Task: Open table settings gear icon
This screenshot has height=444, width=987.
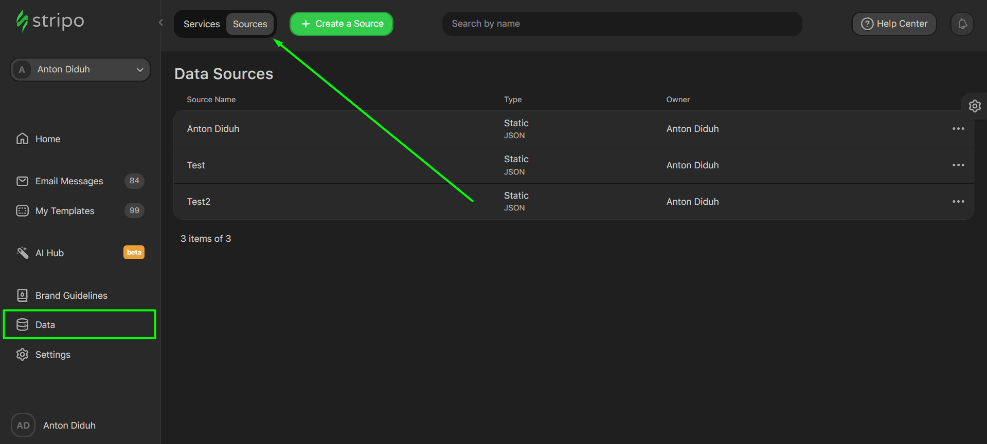Action: click(x=974, y=106)
